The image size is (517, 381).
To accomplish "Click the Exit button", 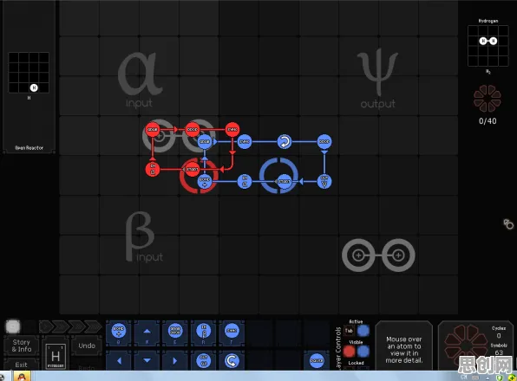I will tap(22, 365).
